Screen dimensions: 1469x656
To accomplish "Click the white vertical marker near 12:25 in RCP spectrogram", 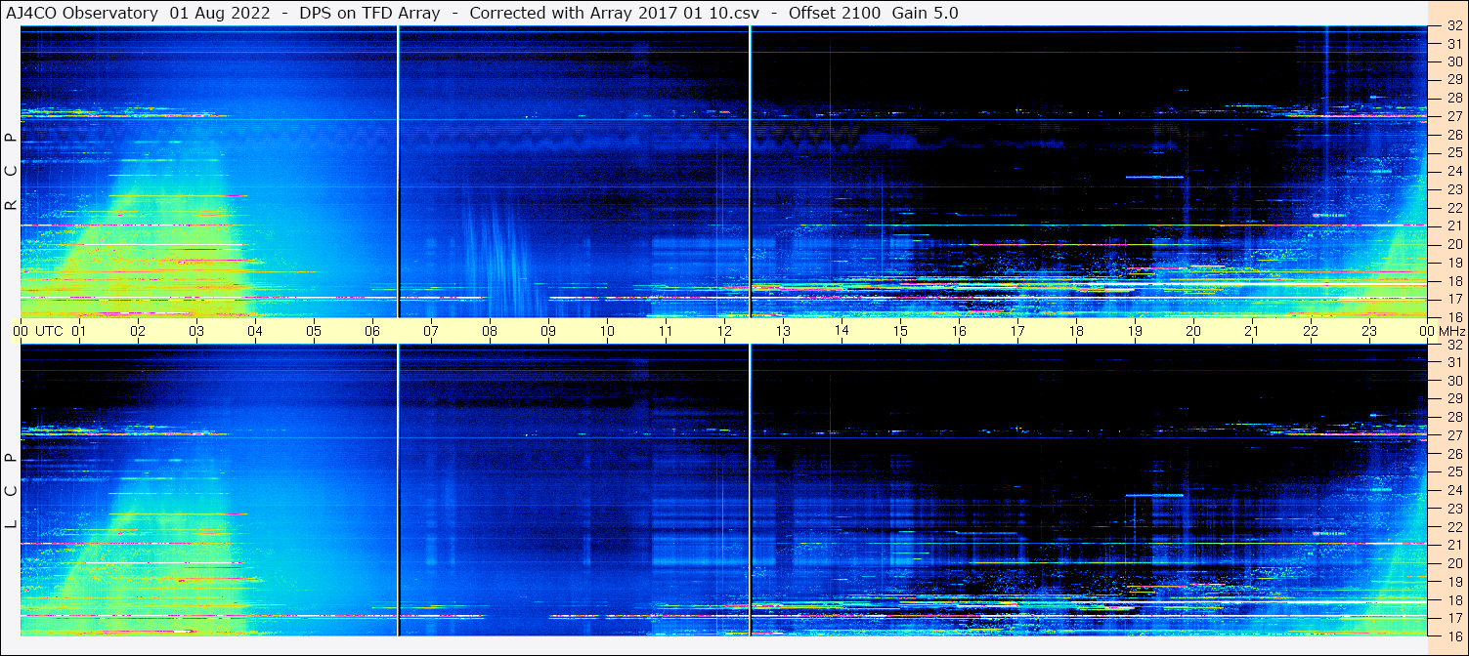I will (750, 172).
